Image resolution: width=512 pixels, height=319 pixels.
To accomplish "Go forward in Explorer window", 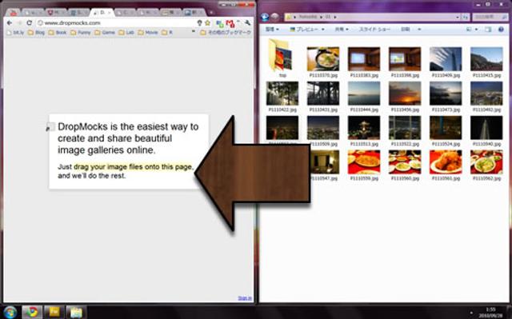I will [x=275, y=17].
